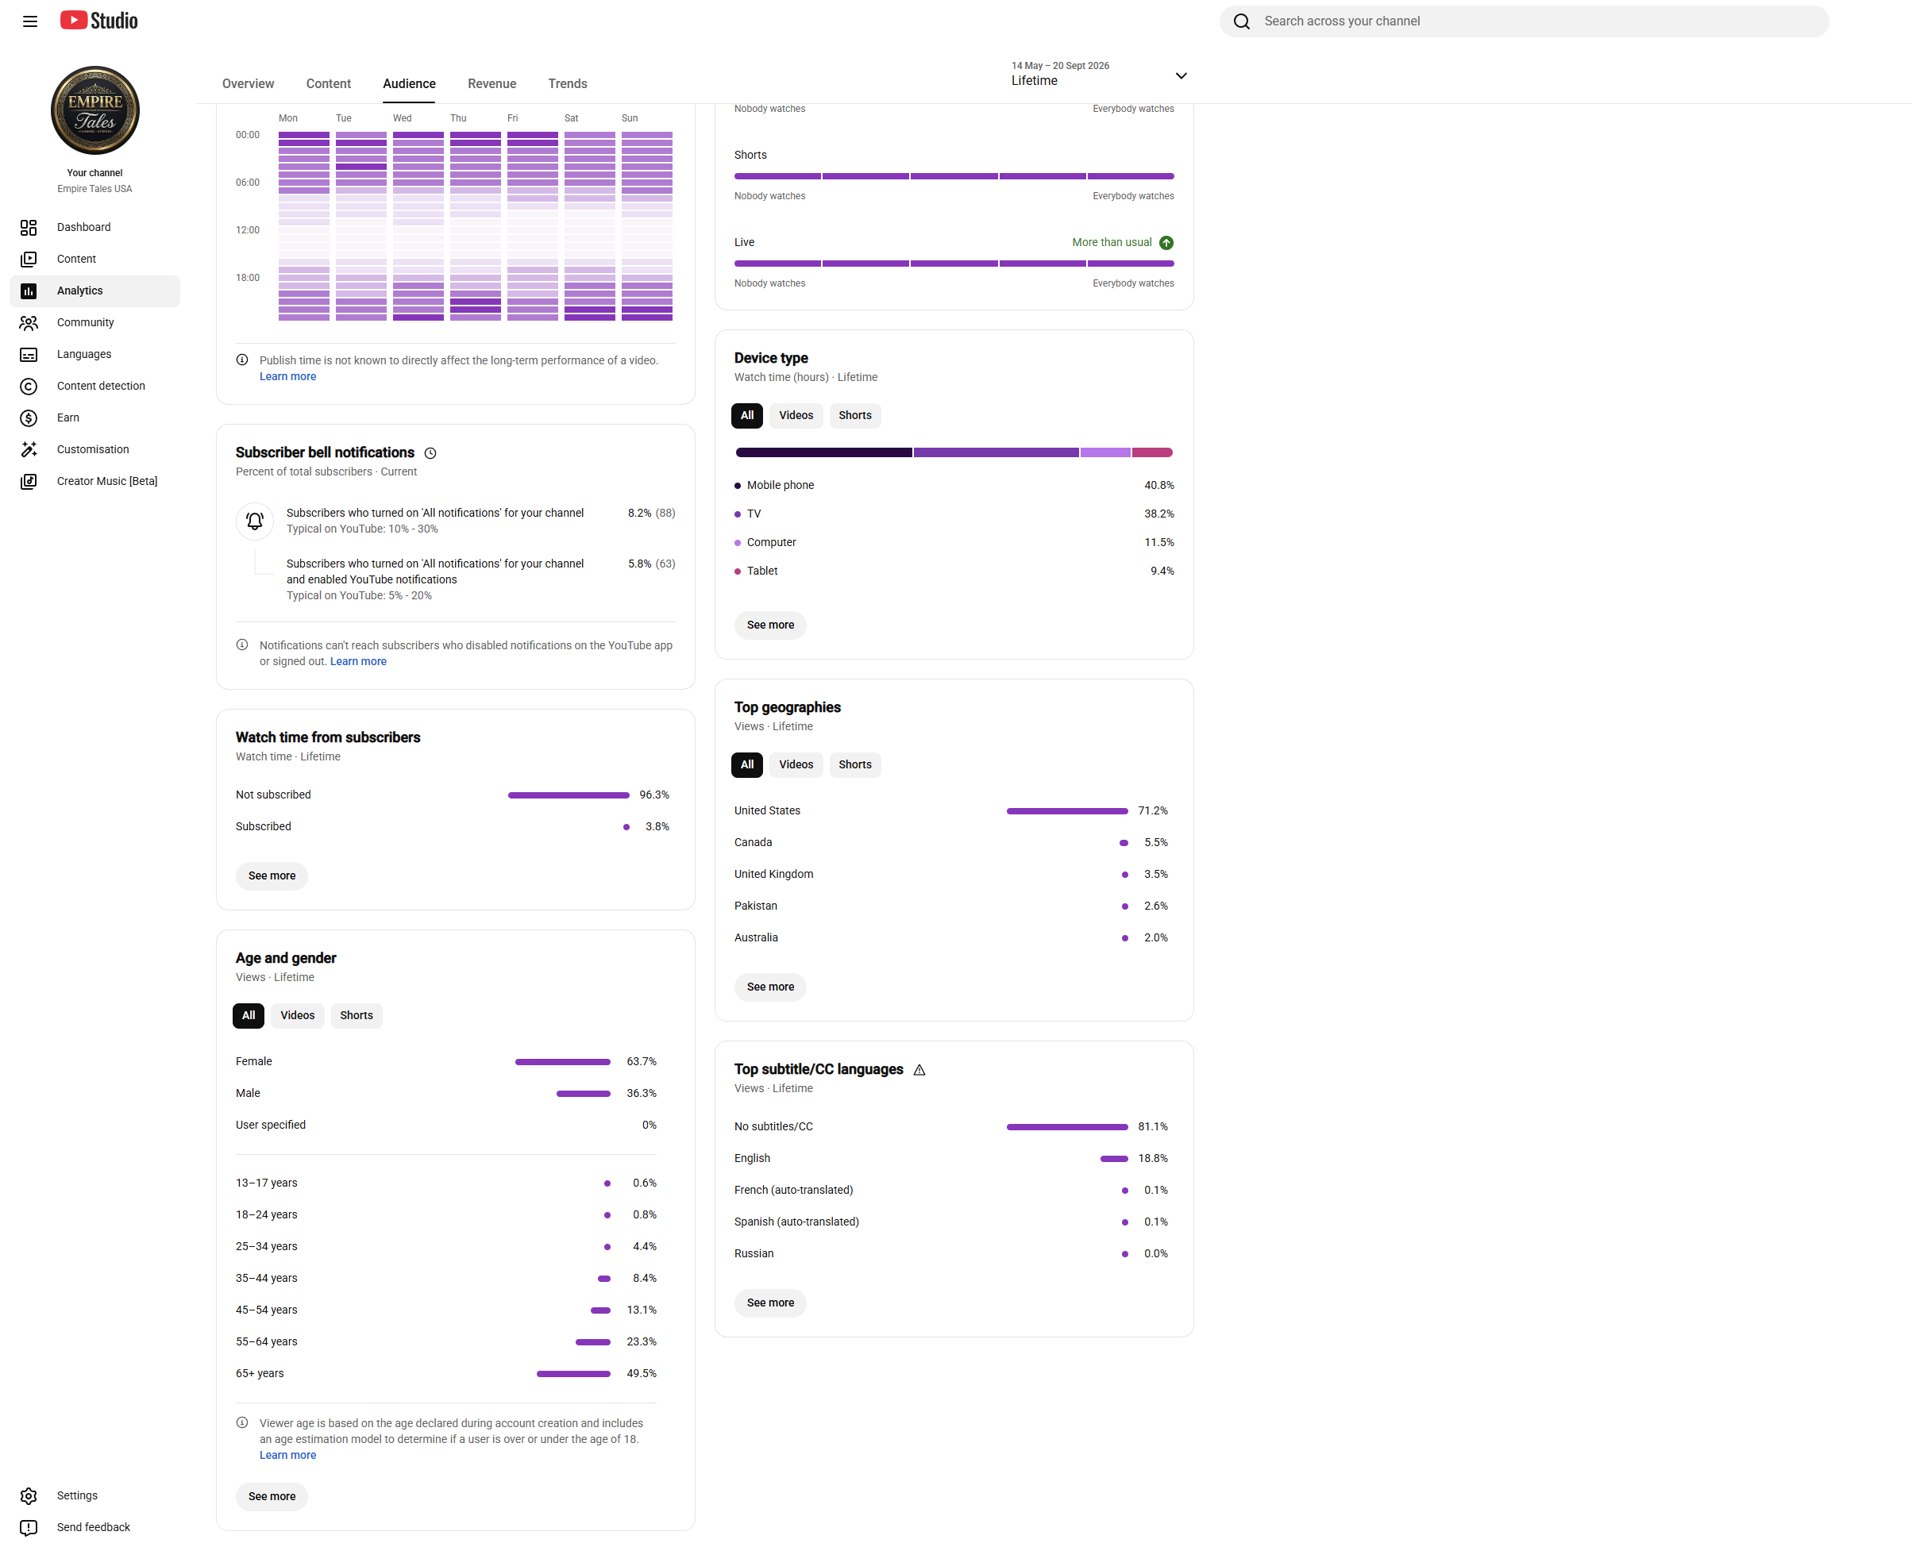
Task: Click the Earn dollar icon
Action: [x=29, y=418]
